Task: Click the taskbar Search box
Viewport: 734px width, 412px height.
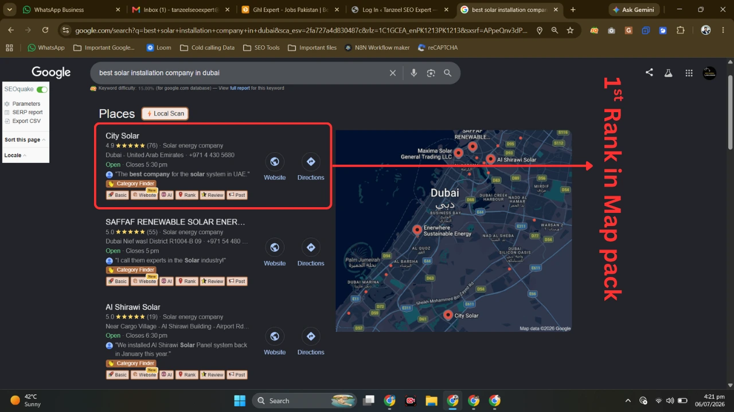Action: (x=304, y=401)
